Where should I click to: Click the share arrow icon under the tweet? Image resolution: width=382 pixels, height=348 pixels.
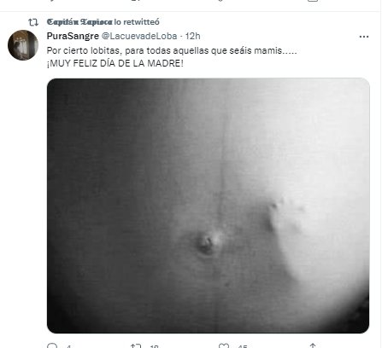click(x=313, y=345)
